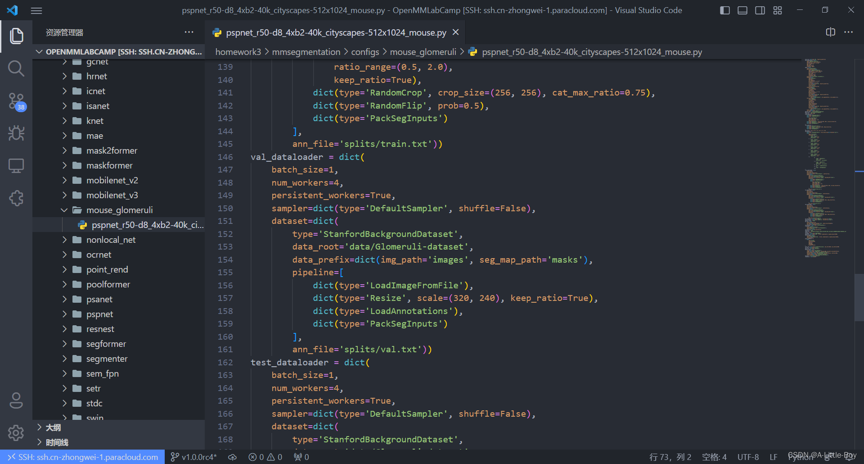Click the v1.0.0rc4* git branch indicator
Screen dimensions: 864x464
tap(194, 457)
